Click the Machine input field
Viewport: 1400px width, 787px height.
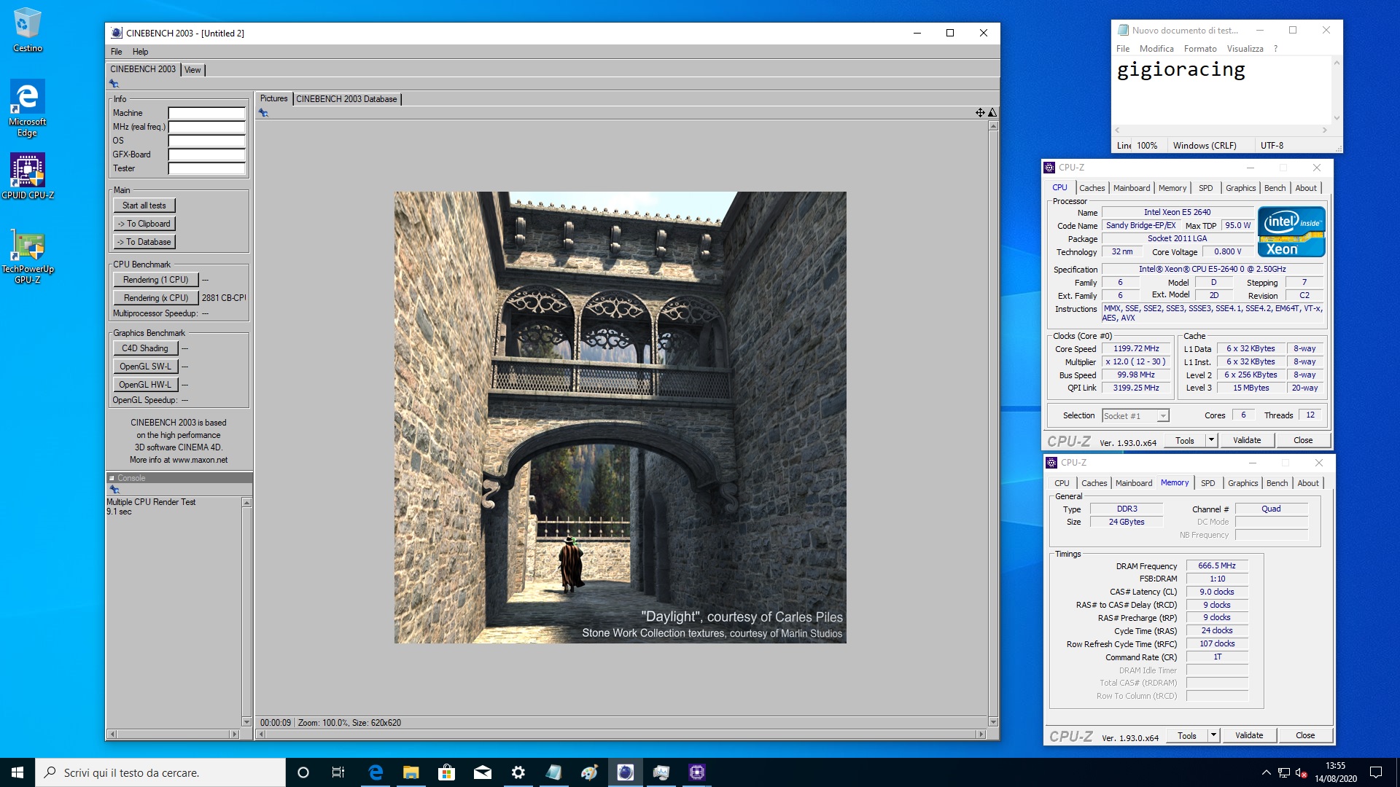[207, 113]
